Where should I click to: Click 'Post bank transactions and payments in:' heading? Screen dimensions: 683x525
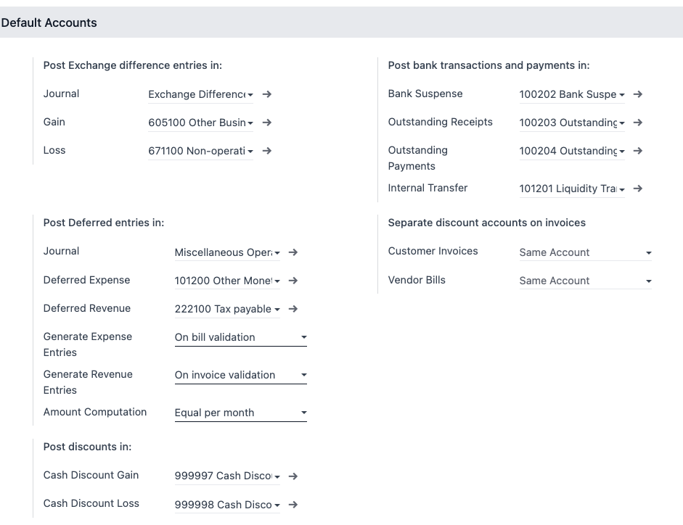click(488, 65)
